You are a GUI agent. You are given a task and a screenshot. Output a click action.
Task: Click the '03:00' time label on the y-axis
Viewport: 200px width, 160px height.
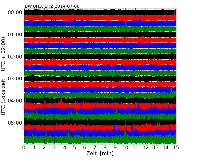click(x=15, y=79)
